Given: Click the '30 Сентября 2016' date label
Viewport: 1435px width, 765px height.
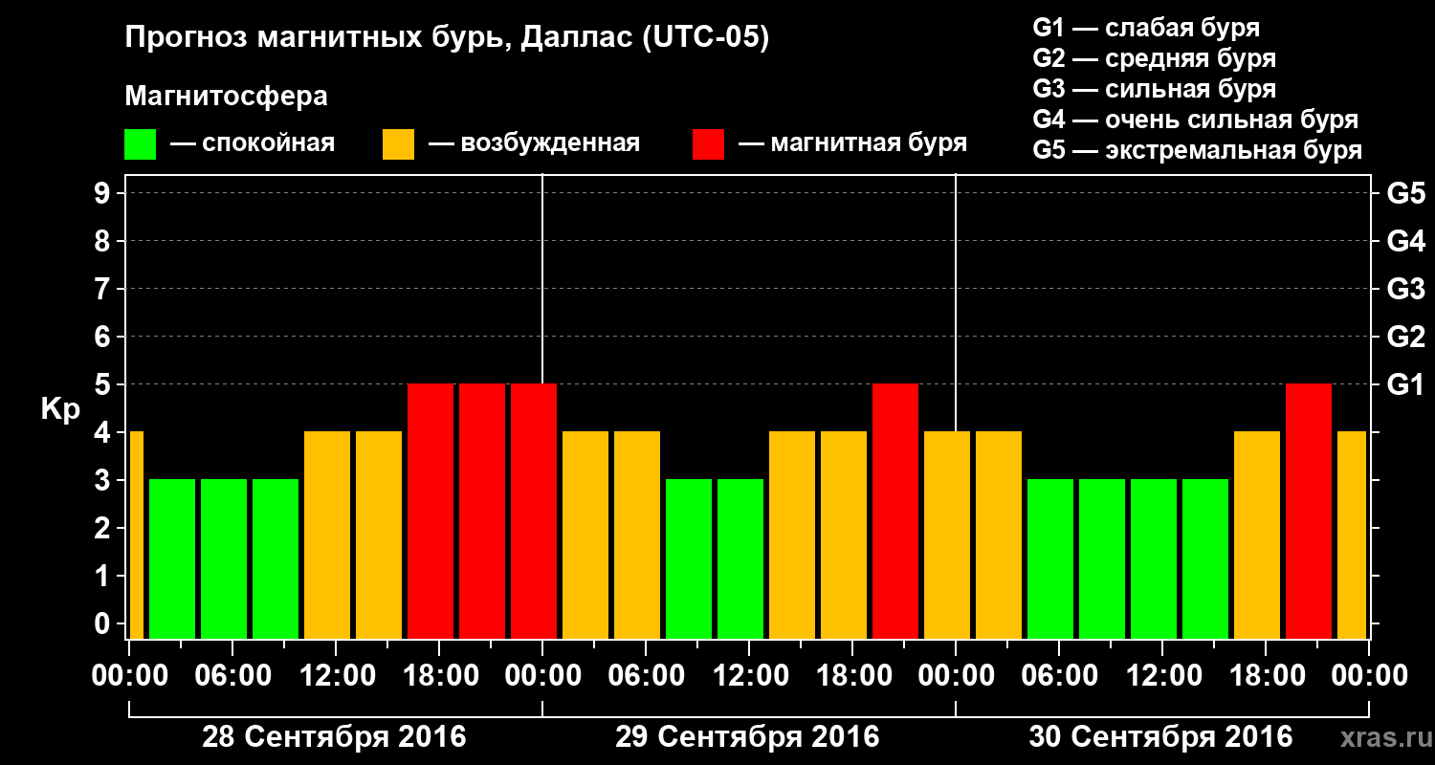Looking at the screenshot, I should pos(1160,737).
